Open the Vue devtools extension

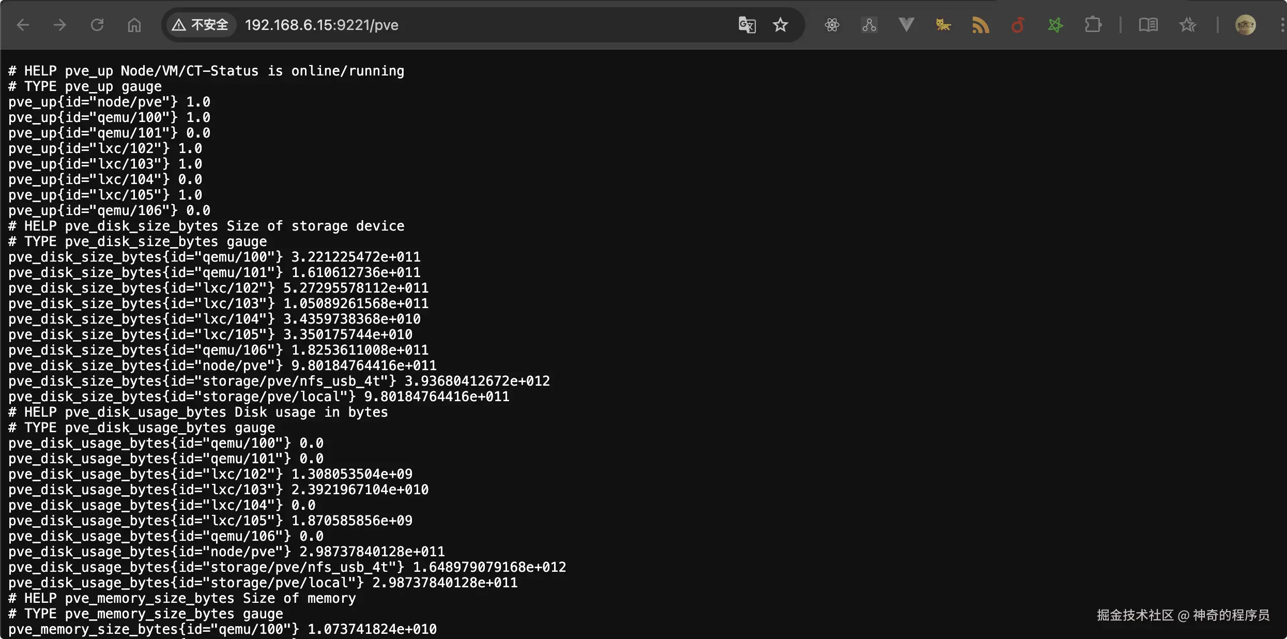[906, 25]
